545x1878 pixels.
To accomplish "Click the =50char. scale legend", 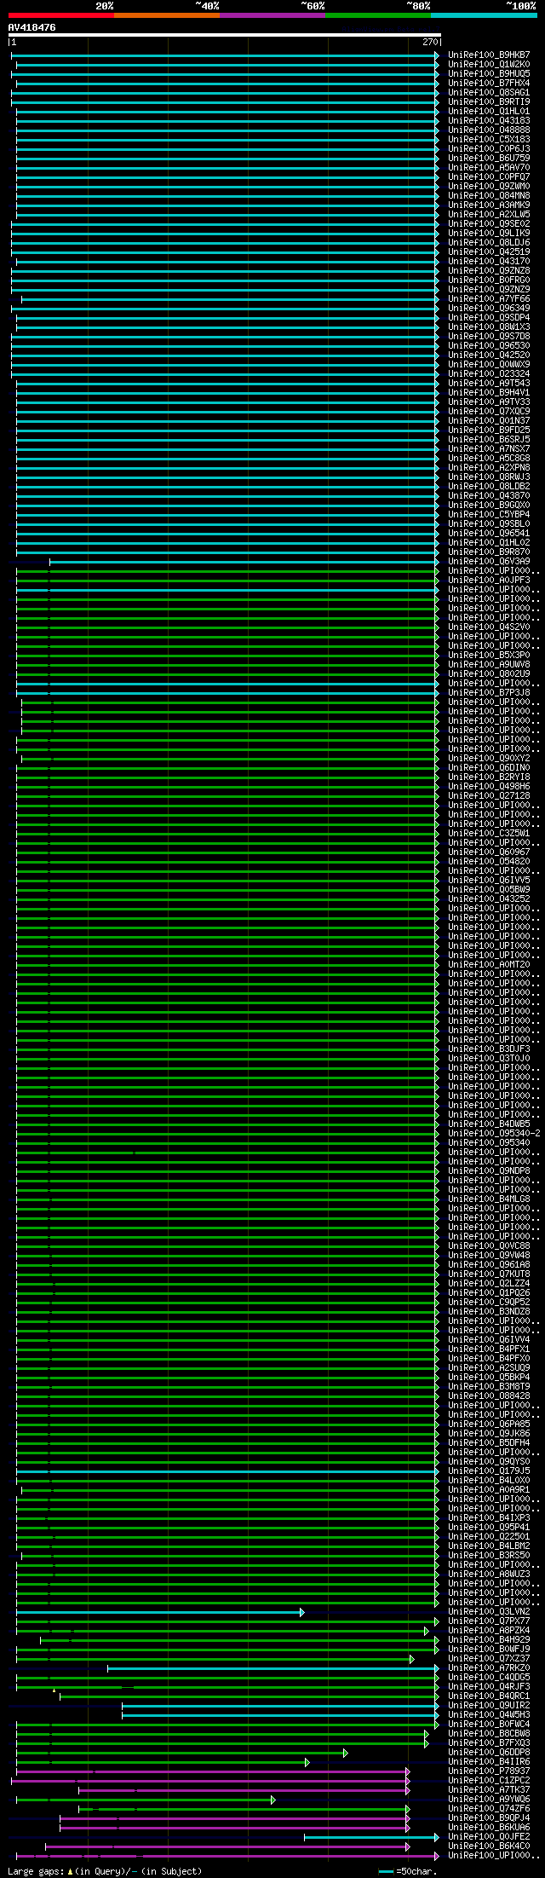I will coord(407,1871).
